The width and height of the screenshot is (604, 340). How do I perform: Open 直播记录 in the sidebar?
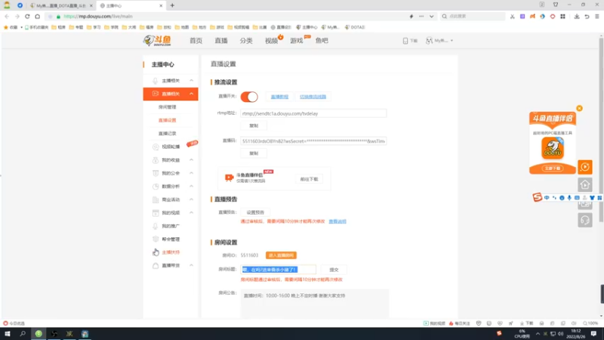click(x=167, y=134)
